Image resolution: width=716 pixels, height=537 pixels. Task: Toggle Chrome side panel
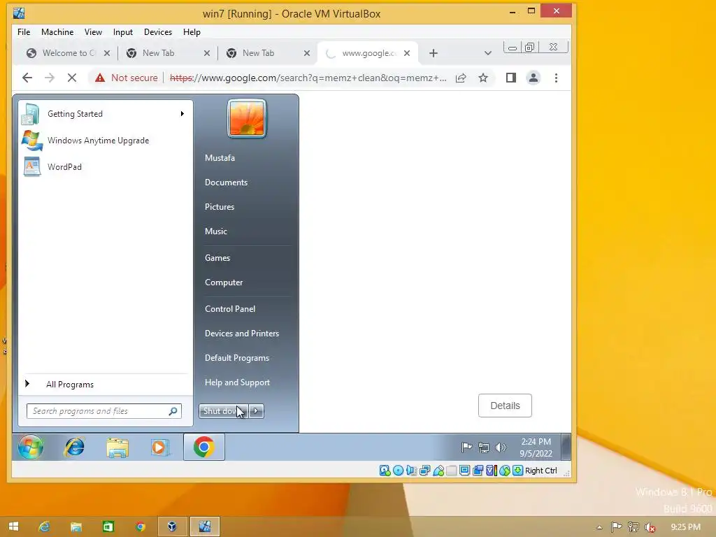click(511, 78)
